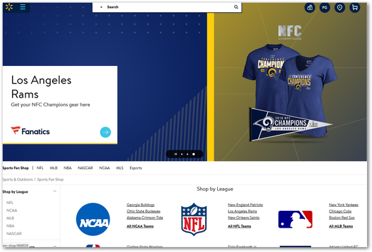Image resolution: width=372 pixels, height=252 pixels.
Task: View All NFL Teams
Action: click(239, 226)
